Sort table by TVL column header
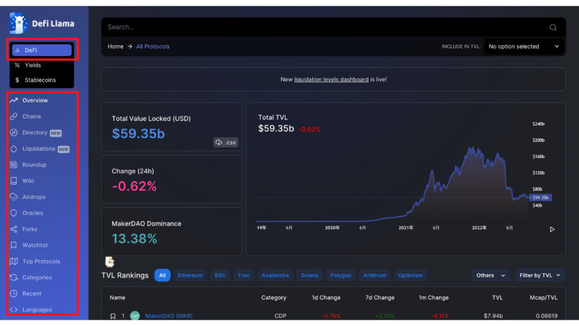The width and height of the screenshot is (579, 326). pos(497,298)
